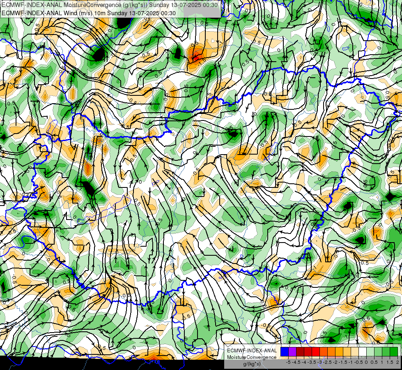402x370 pixels.
Task: Pick the bright red swatch between -3.5 and -3
Action: pyautogui.click(x=316, y=351)
